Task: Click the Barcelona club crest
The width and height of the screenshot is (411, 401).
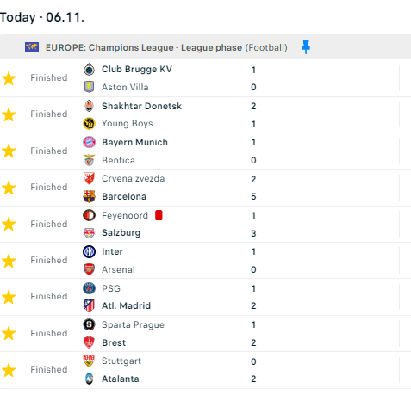Action: [x=89, y=196]
